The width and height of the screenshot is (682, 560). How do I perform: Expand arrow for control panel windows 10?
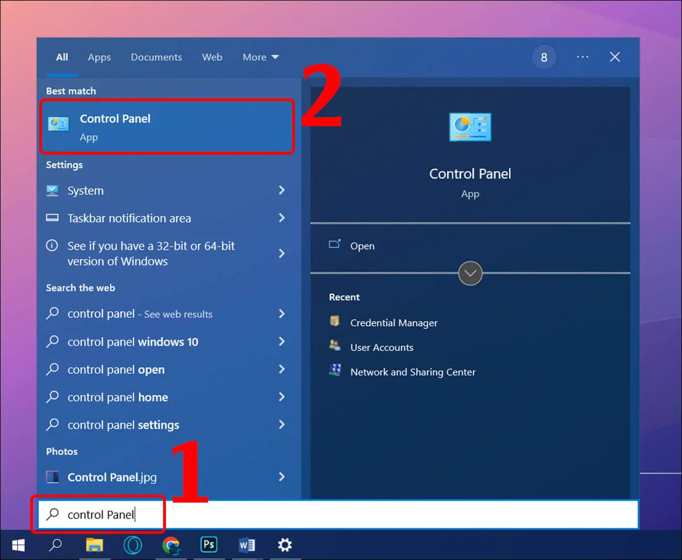click(x=281, y=342)
